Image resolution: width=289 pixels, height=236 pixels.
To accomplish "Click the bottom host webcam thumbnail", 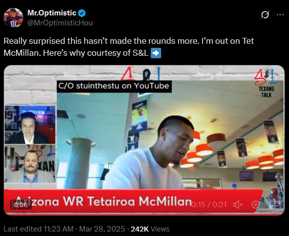I will pyautogui.click(x=30, y=164).
